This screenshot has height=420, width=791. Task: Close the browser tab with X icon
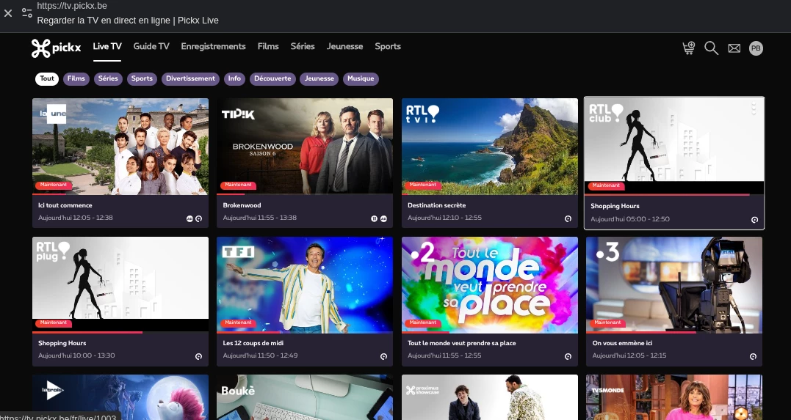click(x=8, y=13)
